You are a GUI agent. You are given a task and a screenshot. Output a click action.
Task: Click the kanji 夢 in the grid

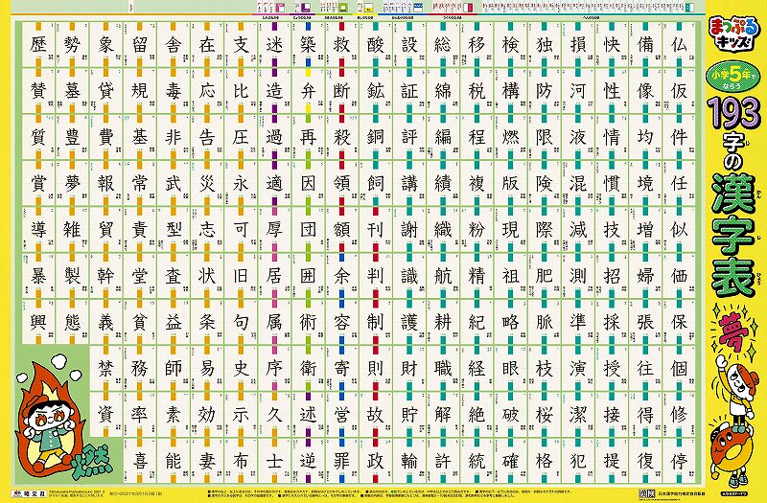point(72,183)
